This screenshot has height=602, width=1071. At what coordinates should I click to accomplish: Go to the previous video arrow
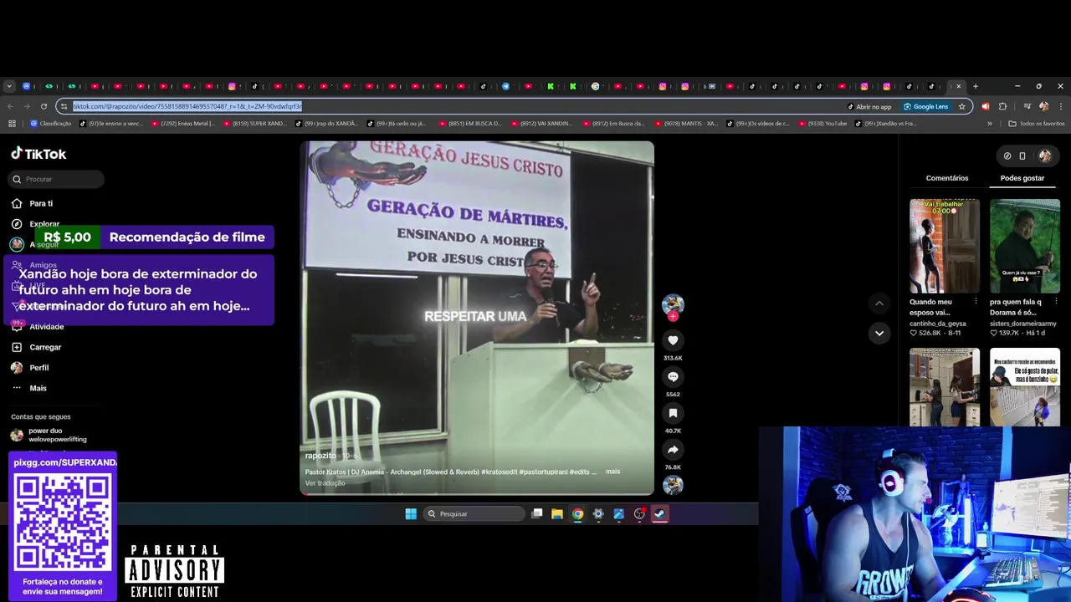coord(879,304)
